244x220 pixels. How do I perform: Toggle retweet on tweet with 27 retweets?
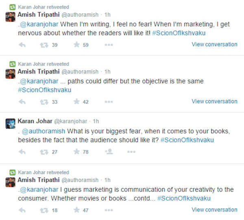coord(44,152)
